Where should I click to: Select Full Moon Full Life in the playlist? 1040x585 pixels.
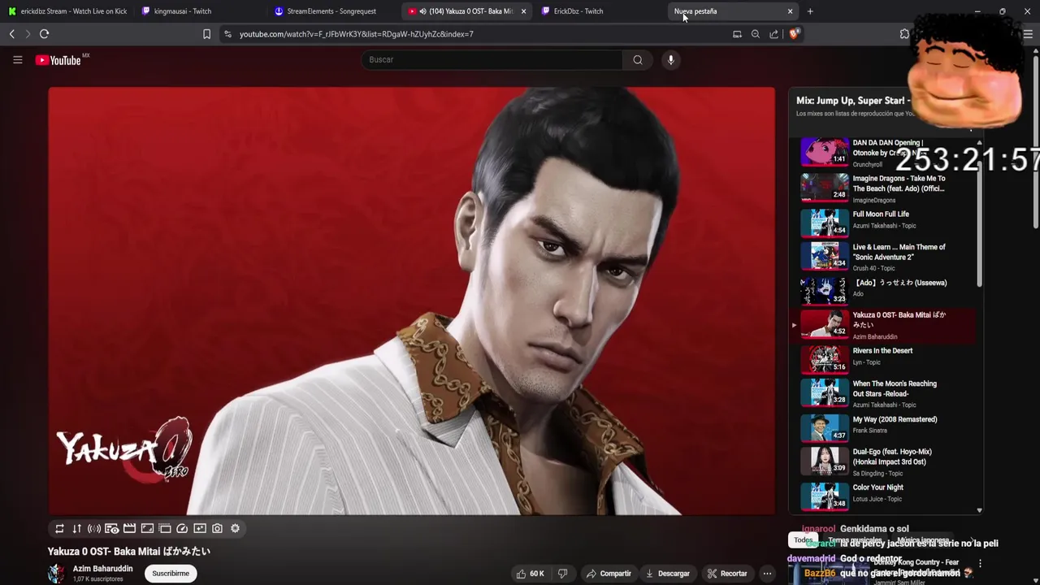pos(884,221)
